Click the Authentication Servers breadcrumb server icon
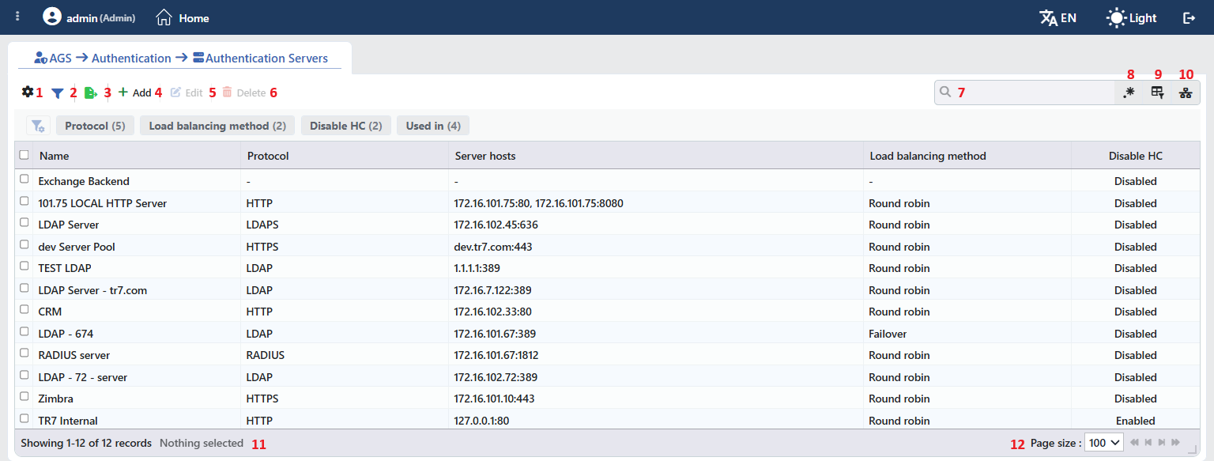Screen dimensions: 1214x461 coord(198,58)
